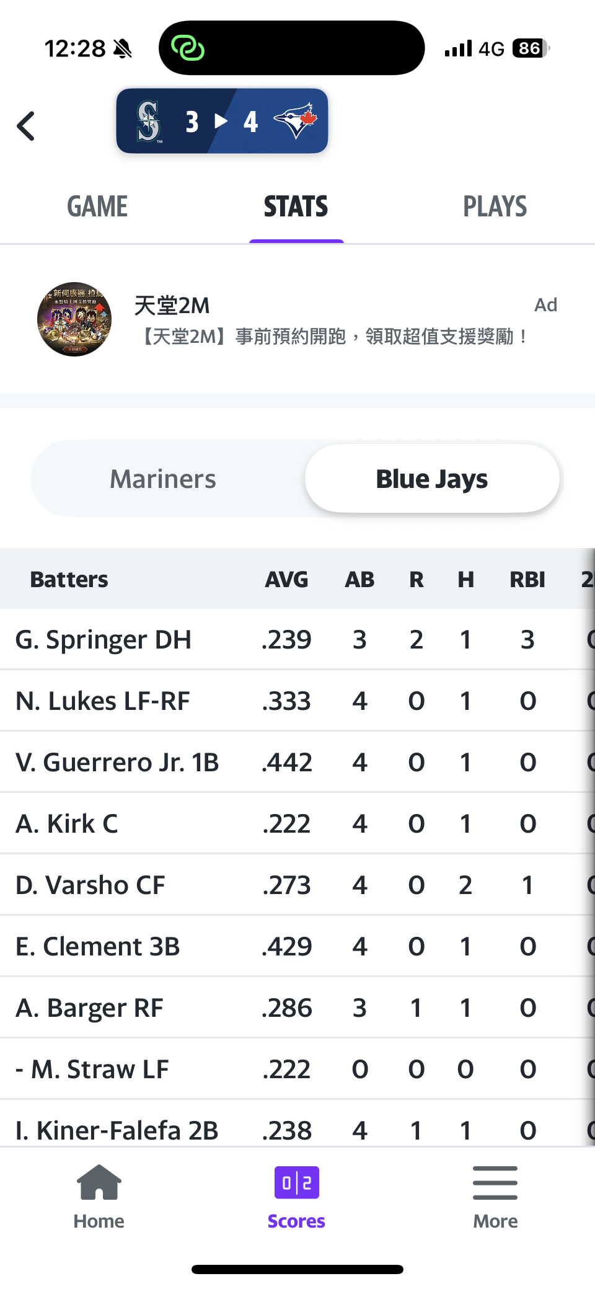This screenshot has width=595, height=1289.
Task: Tap the Blue Jays team logo
Action: point(296,121)
